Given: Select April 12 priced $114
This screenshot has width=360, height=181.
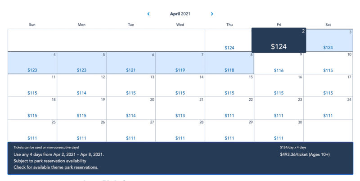Looking at the screenshot, I should 81,85.
